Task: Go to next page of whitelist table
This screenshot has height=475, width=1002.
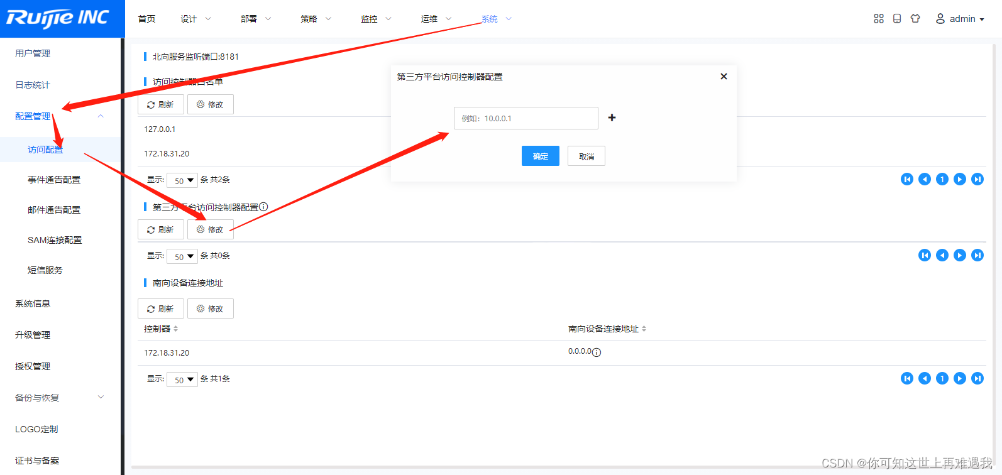Action: click(x=960, y=179)
